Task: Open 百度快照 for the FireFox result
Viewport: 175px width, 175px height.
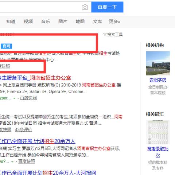Action: [28, 98]
